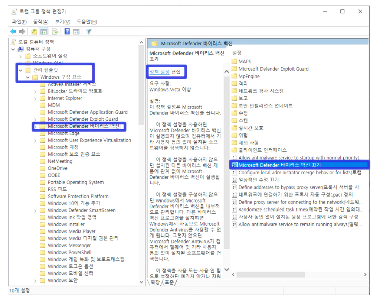Switch to the 표준 tab
This screenshot has height=298, width=373.
tap(169, 282)
